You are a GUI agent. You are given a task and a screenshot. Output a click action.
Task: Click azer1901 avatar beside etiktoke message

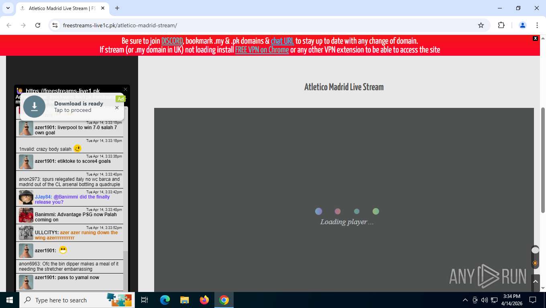pyautogui.click(x=26, y=162)
